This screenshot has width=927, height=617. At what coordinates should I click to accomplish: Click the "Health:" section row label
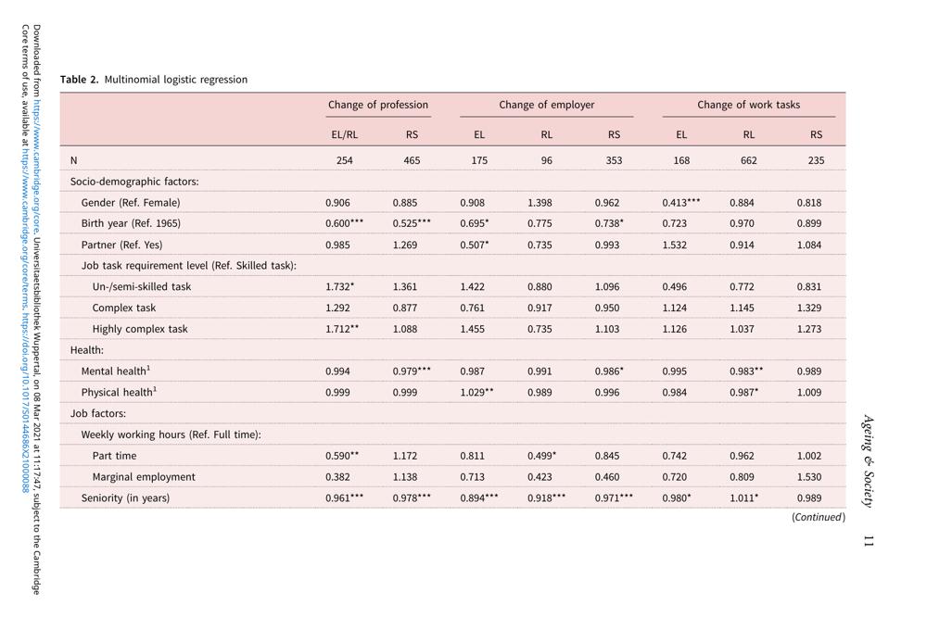[x=87, y=350]
